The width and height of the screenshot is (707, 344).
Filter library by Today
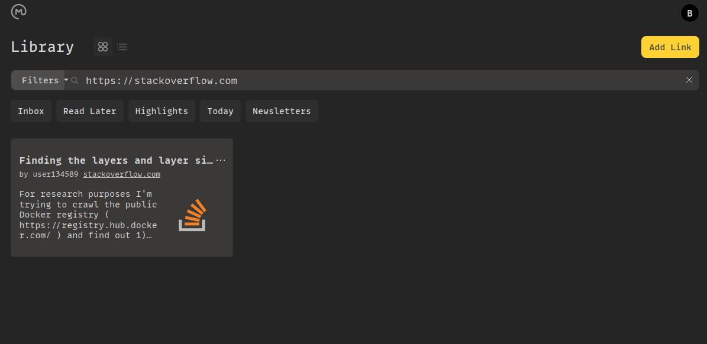click(x=220, y=111)
